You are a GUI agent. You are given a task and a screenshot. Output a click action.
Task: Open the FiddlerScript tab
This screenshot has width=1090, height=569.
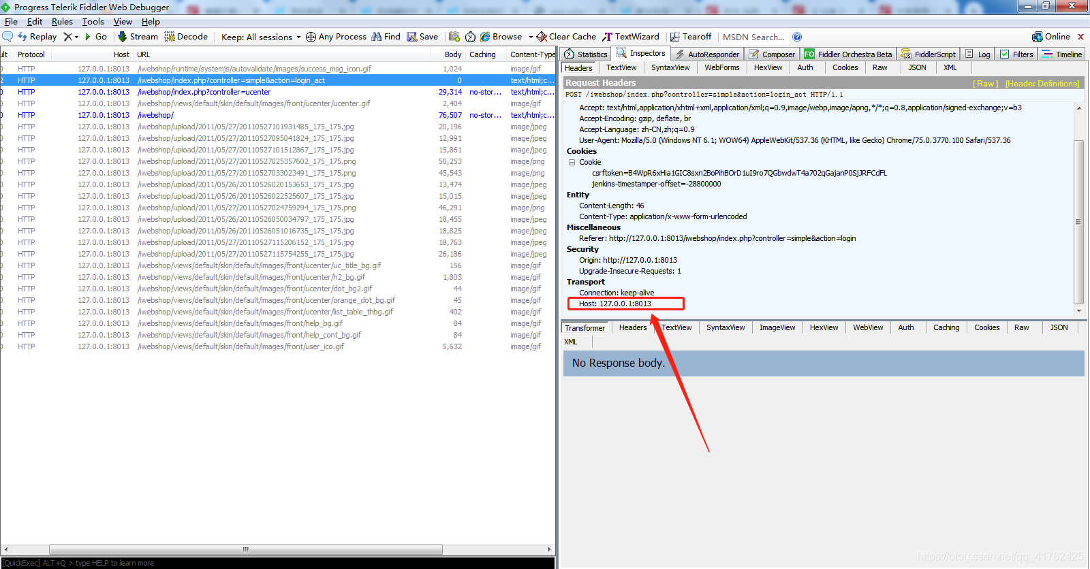pyautogui.click(x=929, y=54)
